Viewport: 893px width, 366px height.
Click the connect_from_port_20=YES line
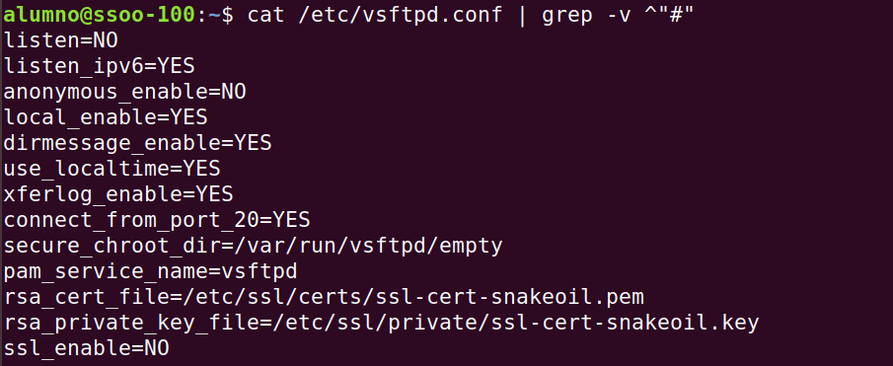157,220
